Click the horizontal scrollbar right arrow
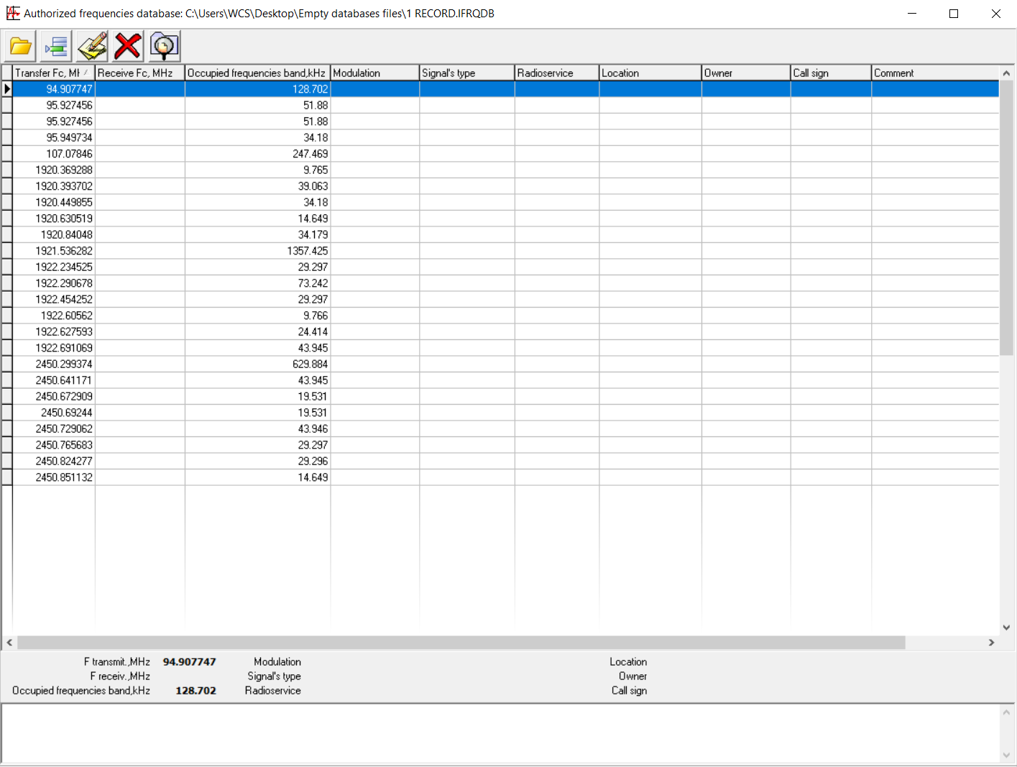1017x767 pixels. [991, 643]
